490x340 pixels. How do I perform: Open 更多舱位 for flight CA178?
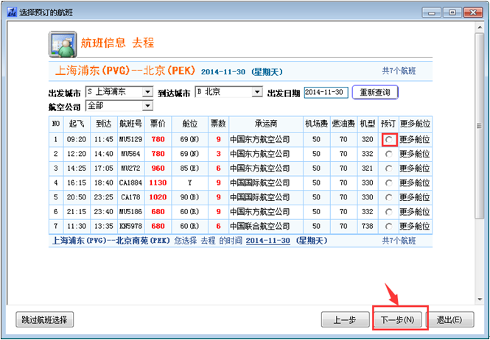tap(415, 197)
